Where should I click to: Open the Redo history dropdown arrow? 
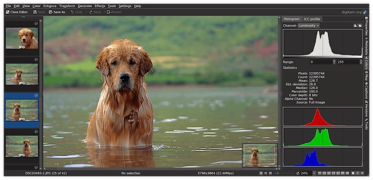[x=104, y=12]
